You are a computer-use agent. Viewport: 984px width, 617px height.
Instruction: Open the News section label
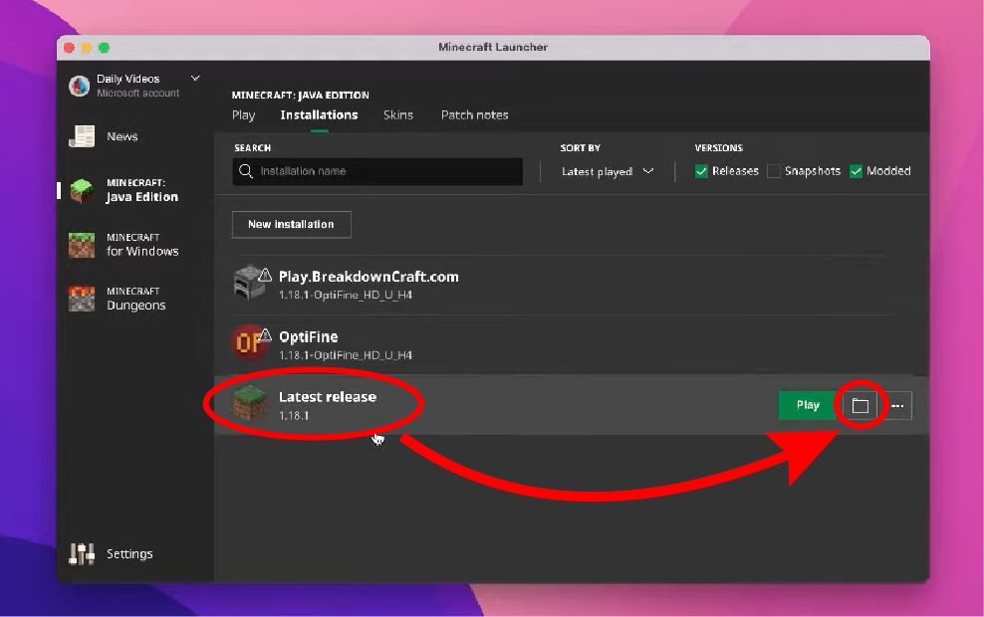[x=123, y=136]
